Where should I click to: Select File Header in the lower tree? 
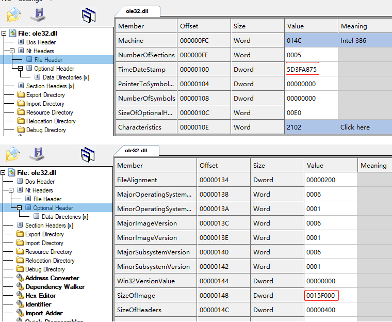click(x=47, y=199)
